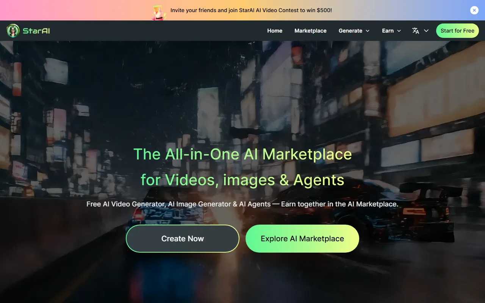Open the Marketplace nav item
The image size is (485, 303).
click(310, 31)
